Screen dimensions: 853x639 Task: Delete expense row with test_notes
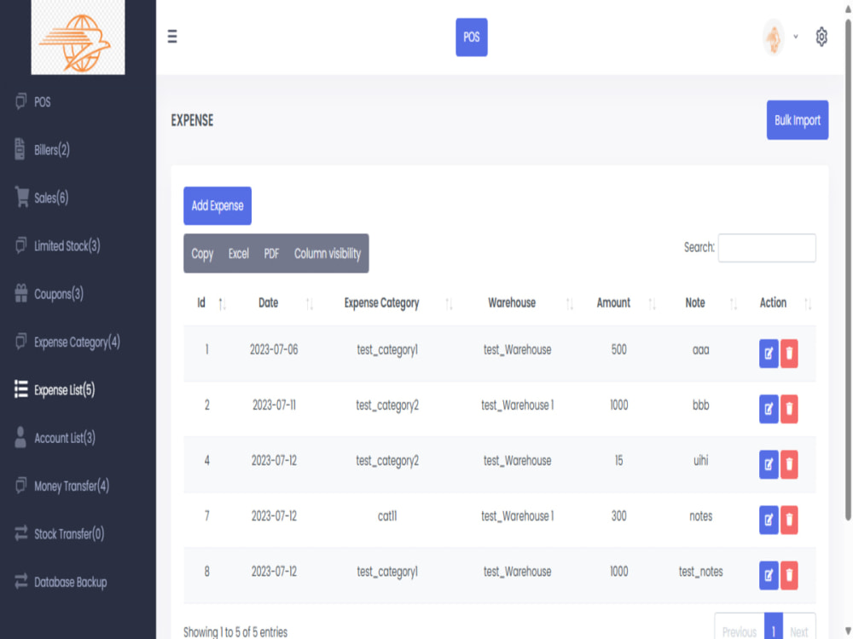click(789, 575)
